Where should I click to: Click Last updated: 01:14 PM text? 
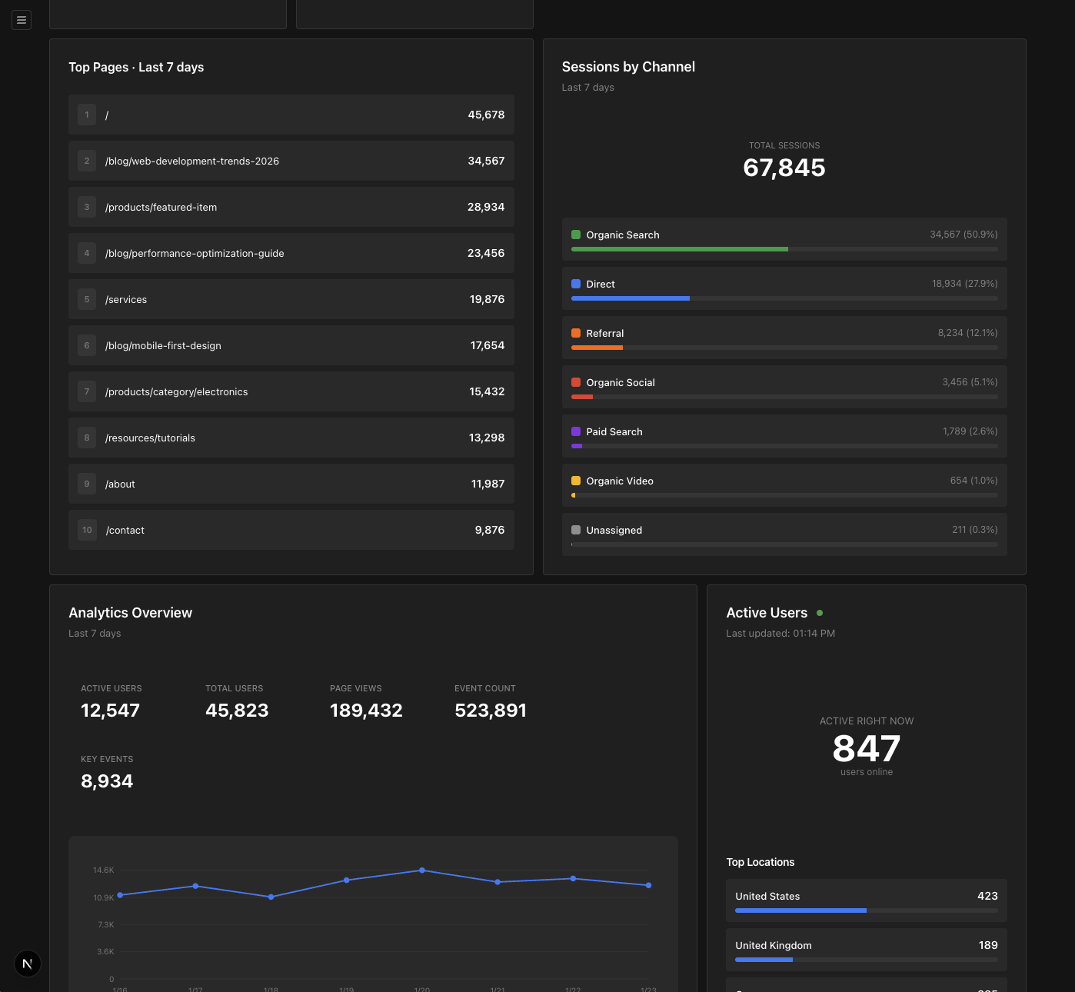click(x=780, y=634)
